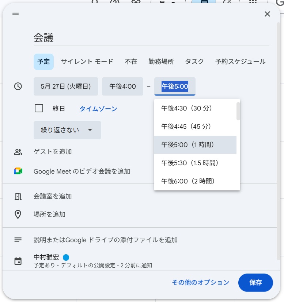
Task: Switch to the タスク tab
Action: (x=194, y=62)
